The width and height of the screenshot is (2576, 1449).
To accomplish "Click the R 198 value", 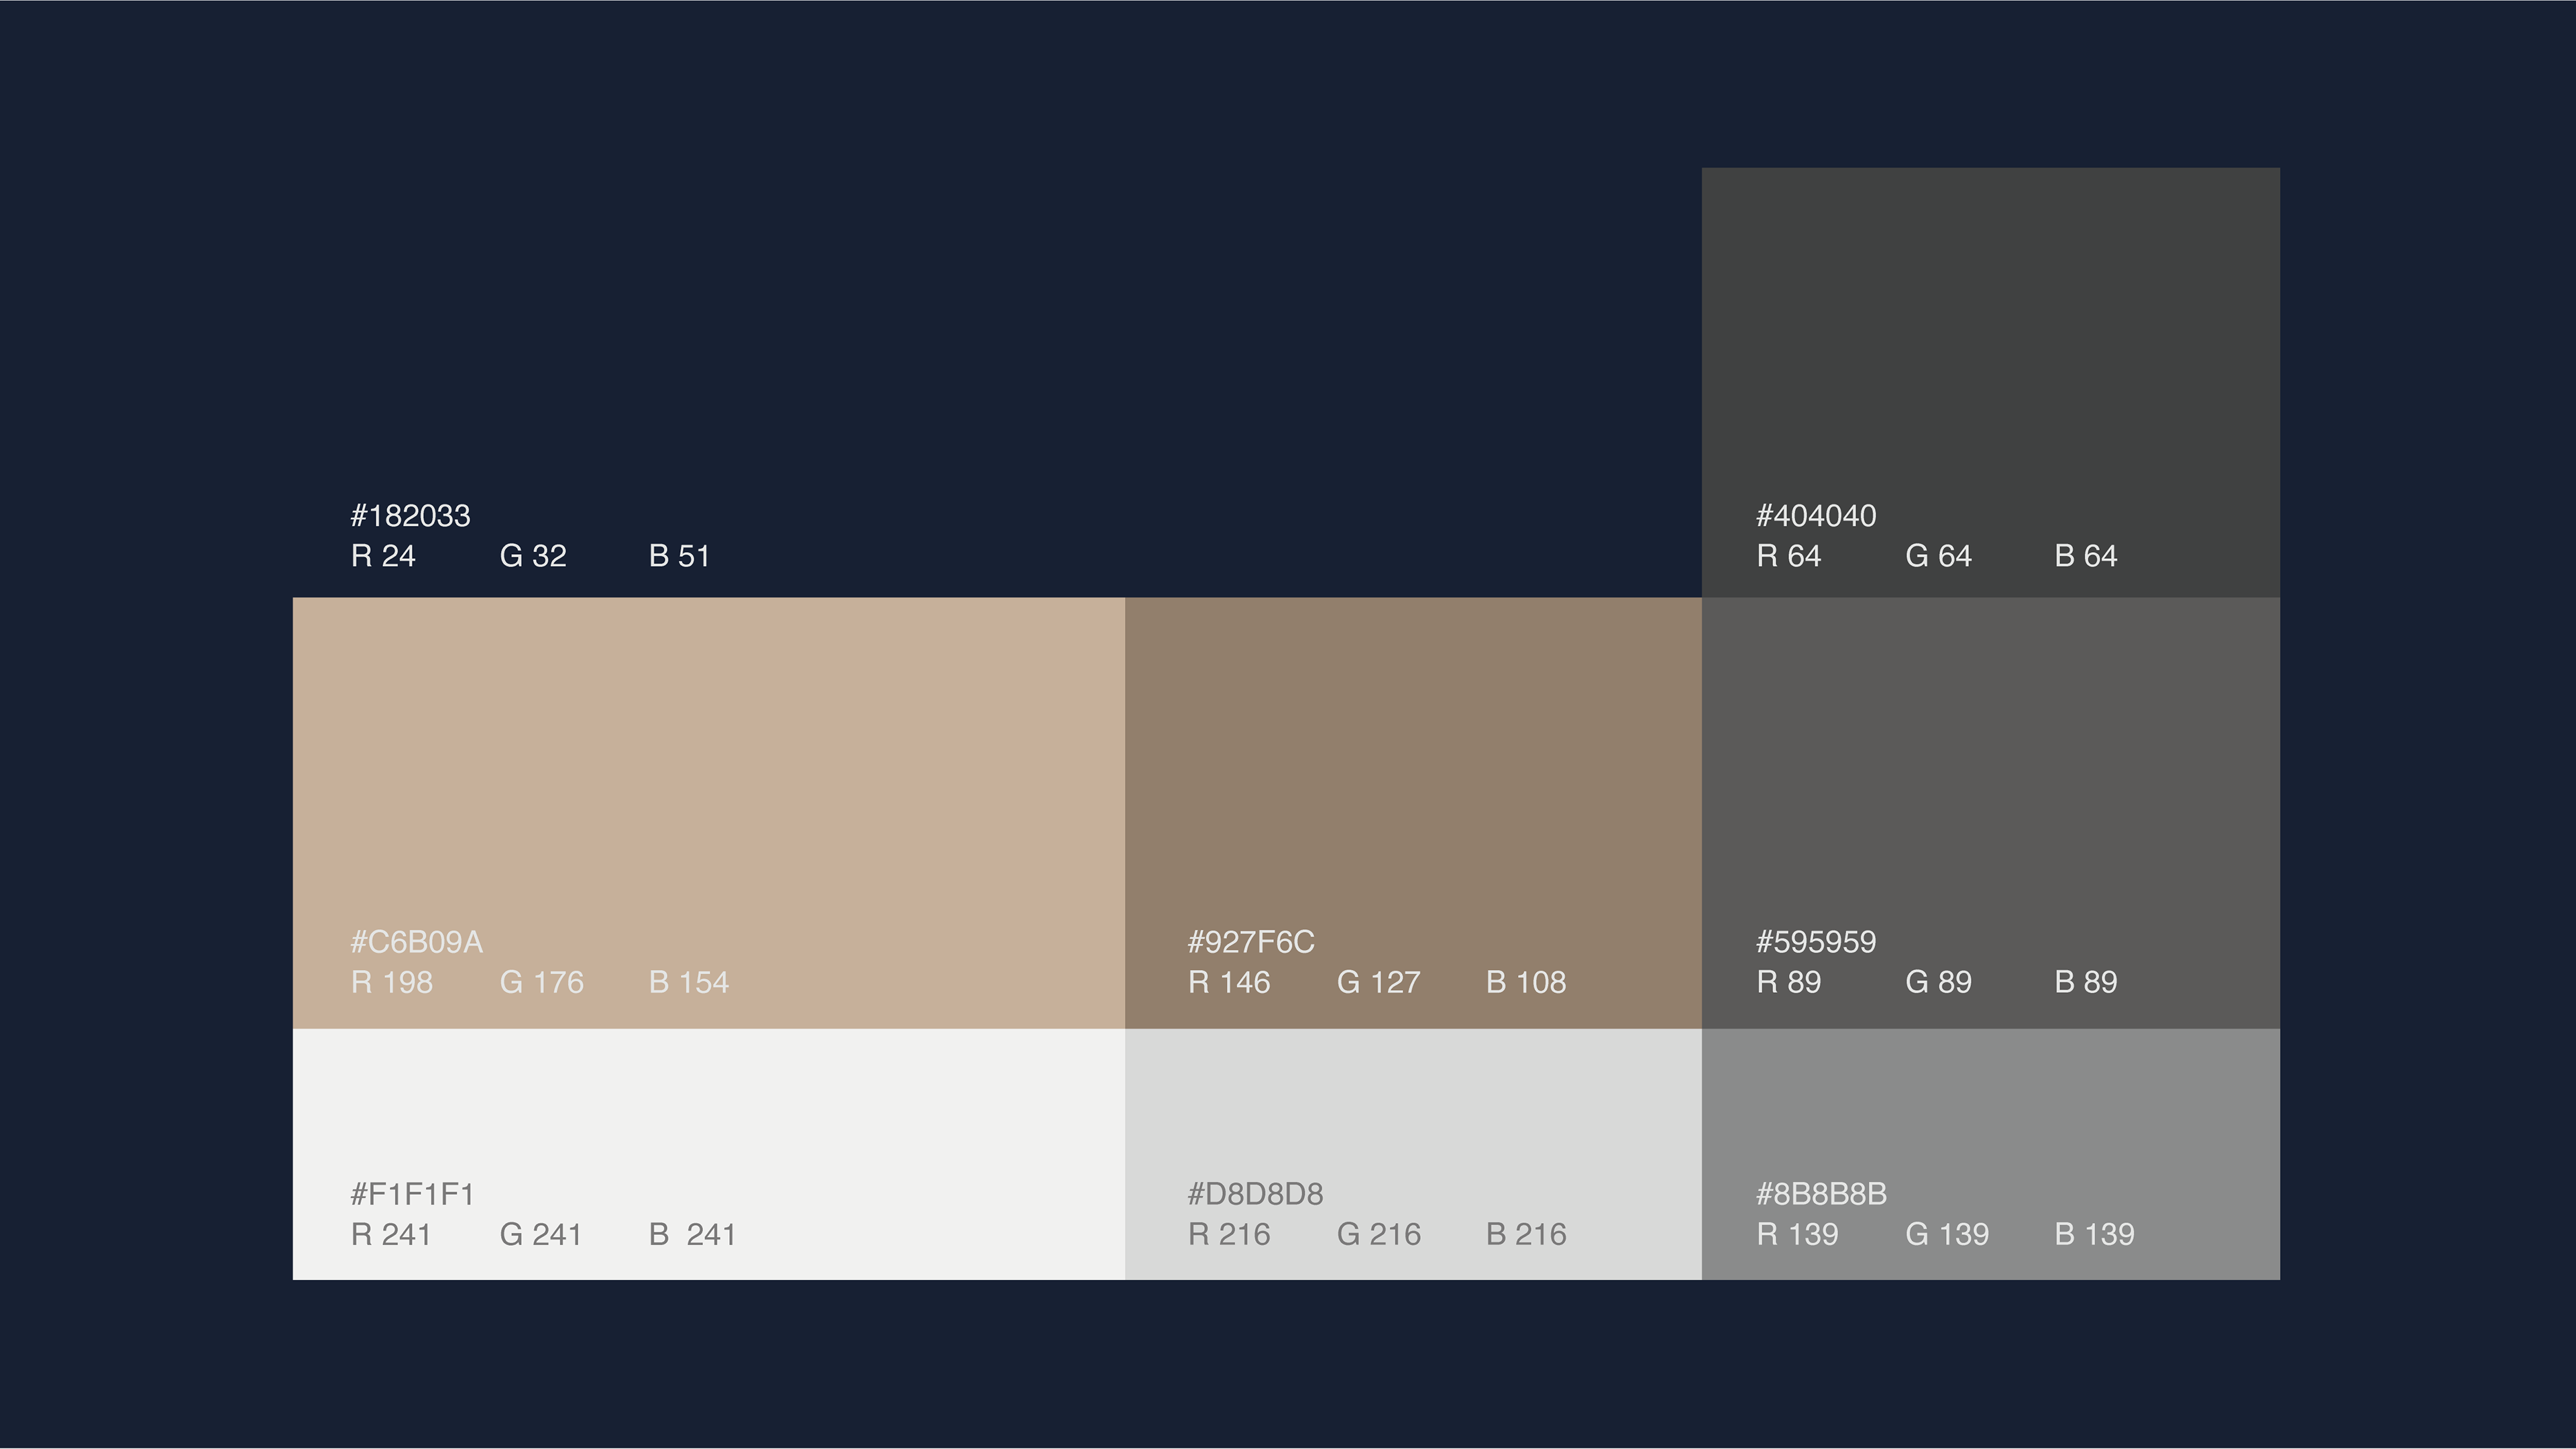I will 392,982.
